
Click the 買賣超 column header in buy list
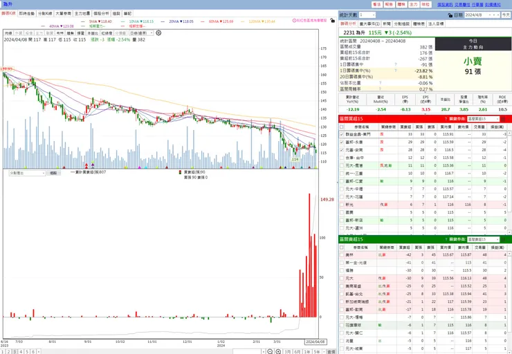405,127
